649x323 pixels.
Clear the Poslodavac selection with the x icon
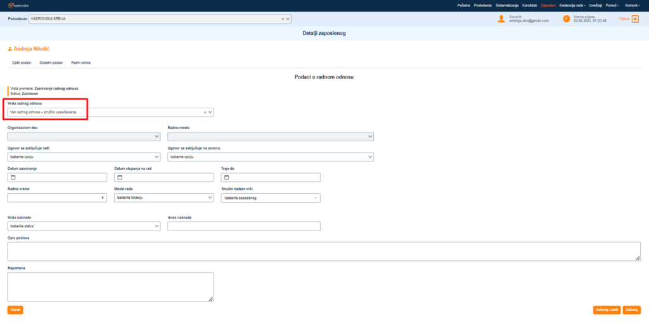point(283,19)
